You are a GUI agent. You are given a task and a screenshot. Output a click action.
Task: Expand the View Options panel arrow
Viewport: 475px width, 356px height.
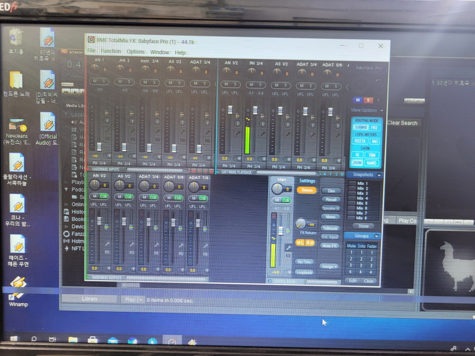pyautogui.click(x=382, y=111)
